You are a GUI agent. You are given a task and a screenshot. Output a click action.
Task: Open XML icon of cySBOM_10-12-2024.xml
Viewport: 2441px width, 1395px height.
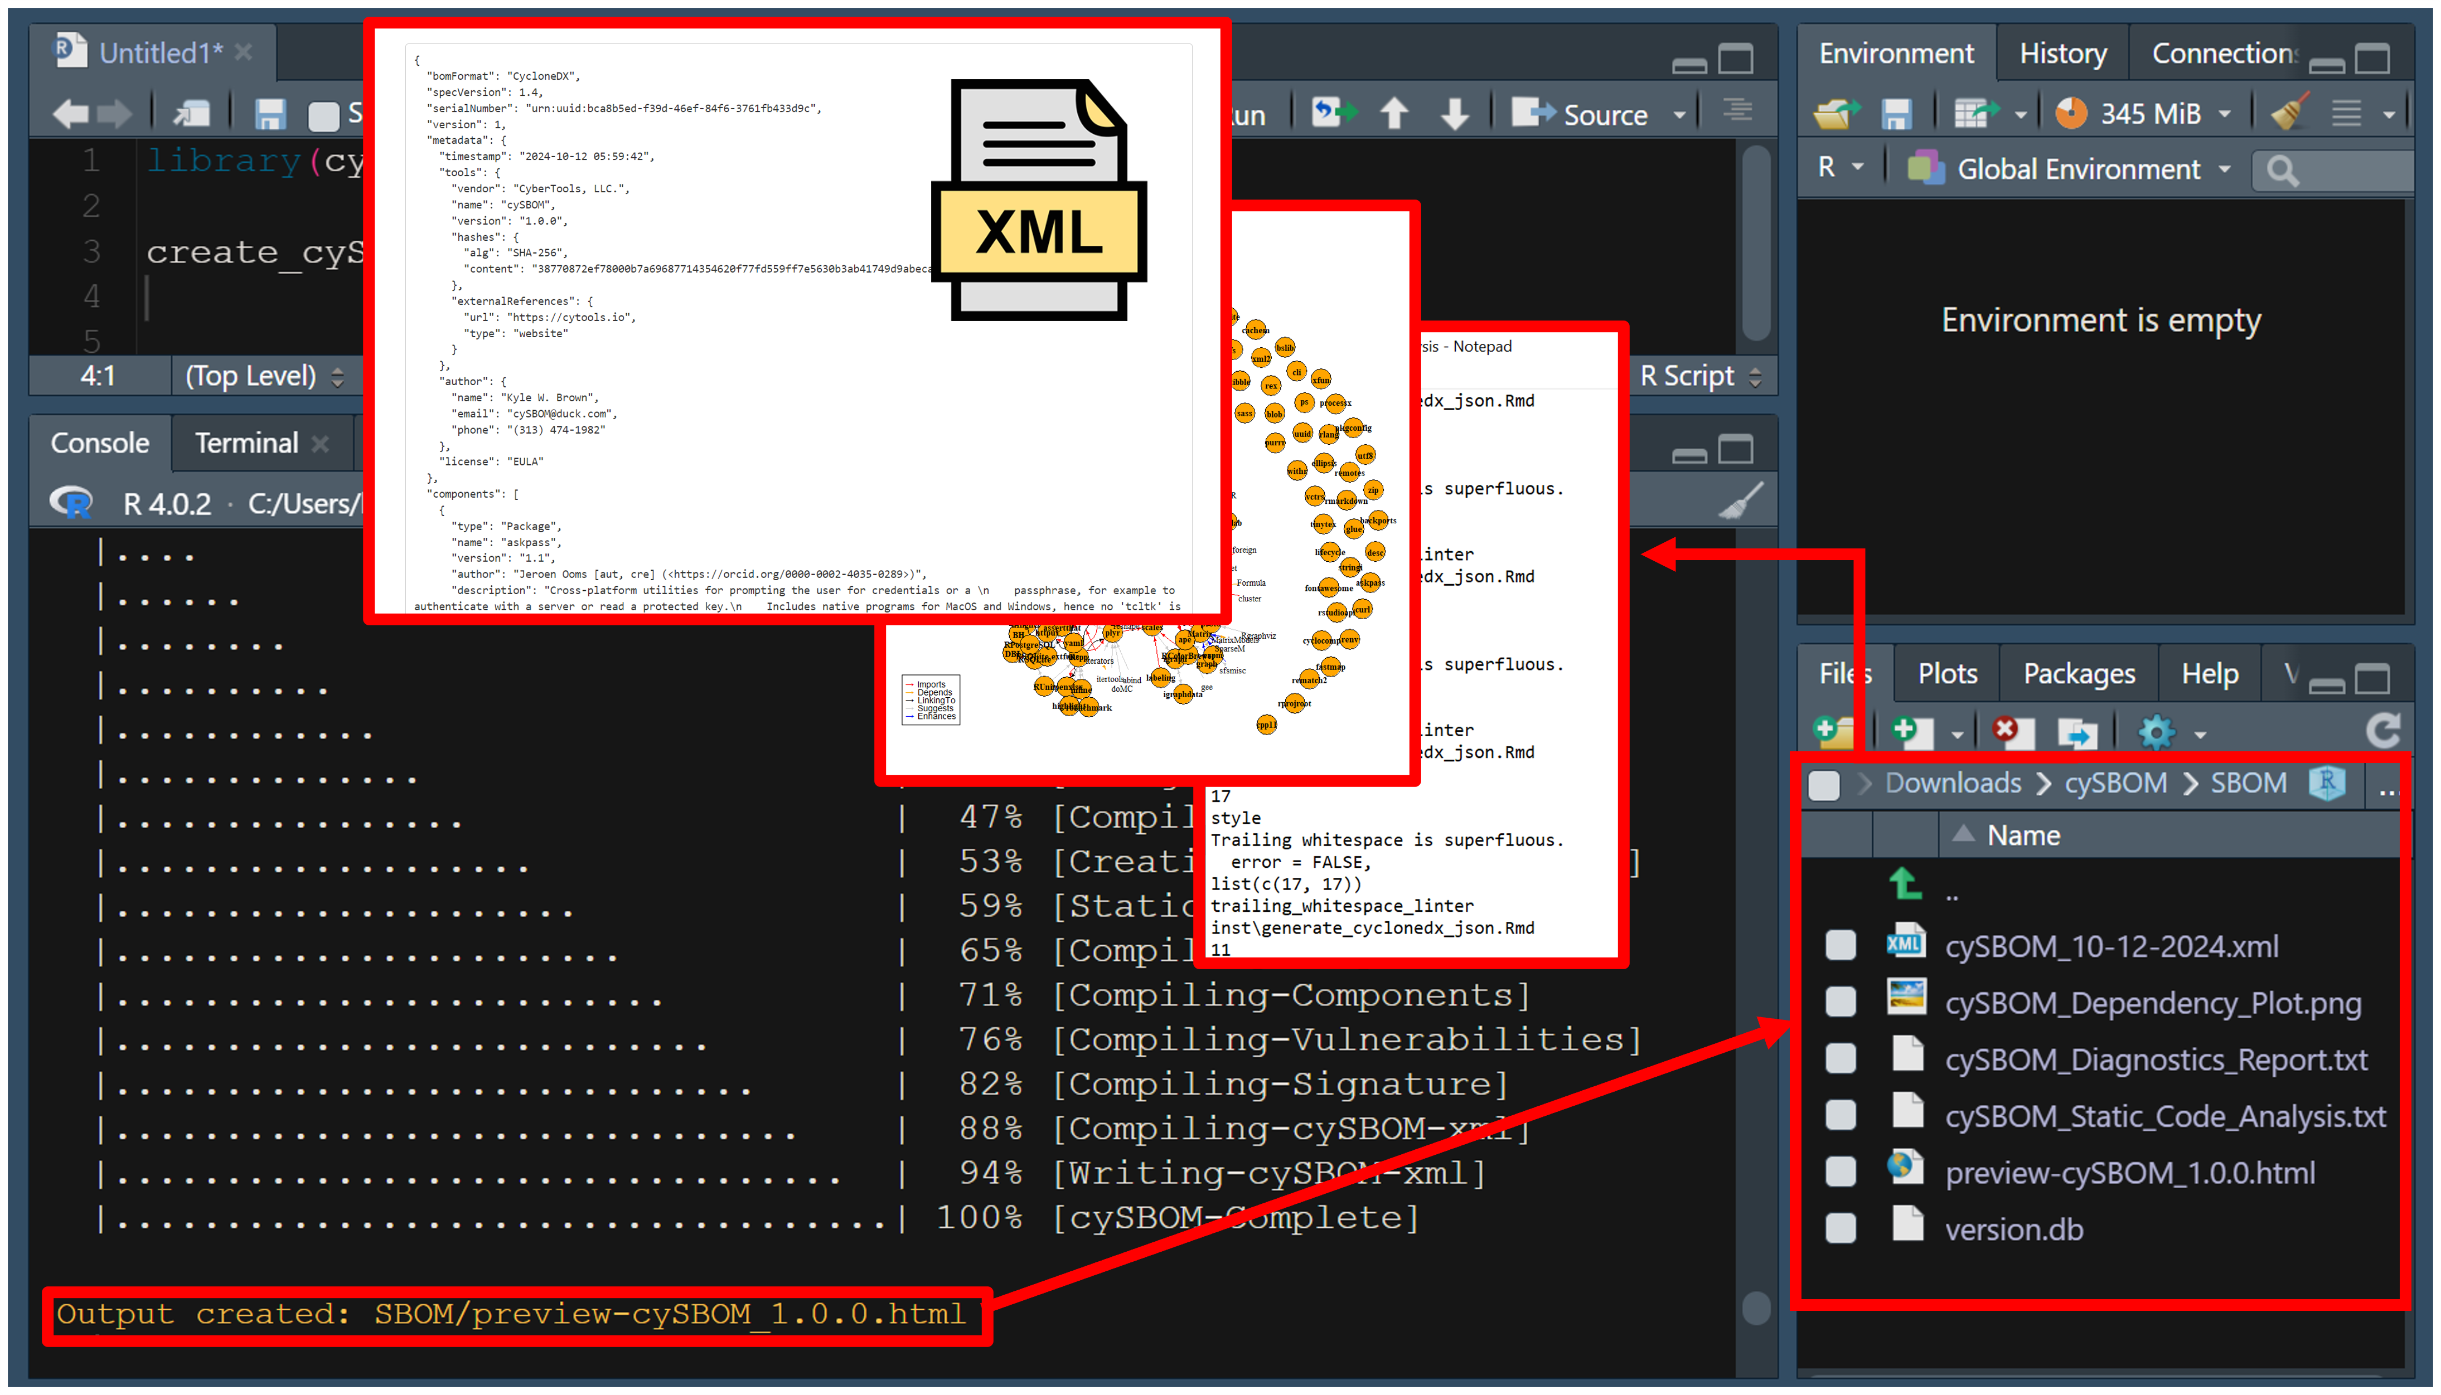pyautogui.click(x=1905, y=942)
